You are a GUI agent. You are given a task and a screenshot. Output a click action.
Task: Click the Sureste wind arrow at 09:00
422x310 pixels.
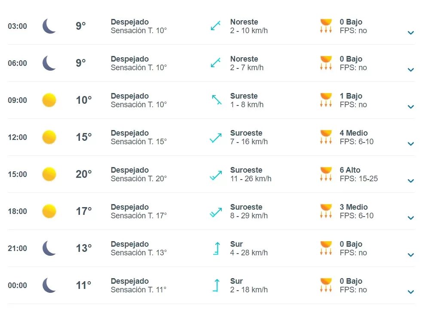coord(217,100)
